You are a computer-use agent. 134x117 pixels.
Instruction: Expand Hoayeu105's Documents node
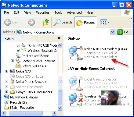(x=6, y=92)
